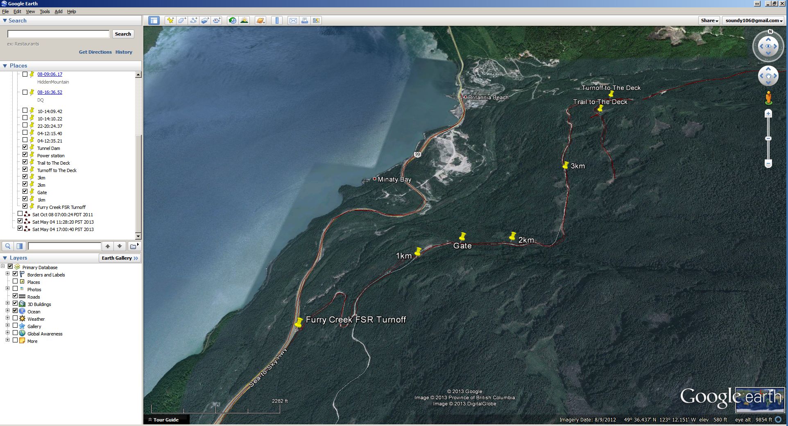Click the Places panel magnifier search icon
This screenshot has width=788, height=426.
[8, 246]
